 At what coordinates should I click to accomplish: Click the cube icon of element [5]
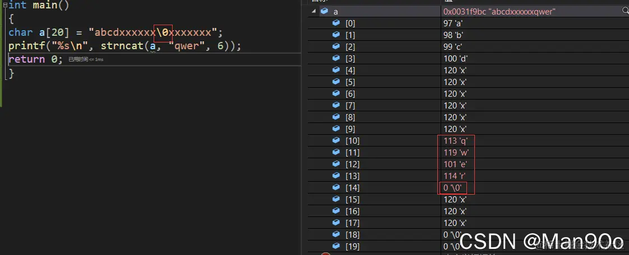pos(336,82)
